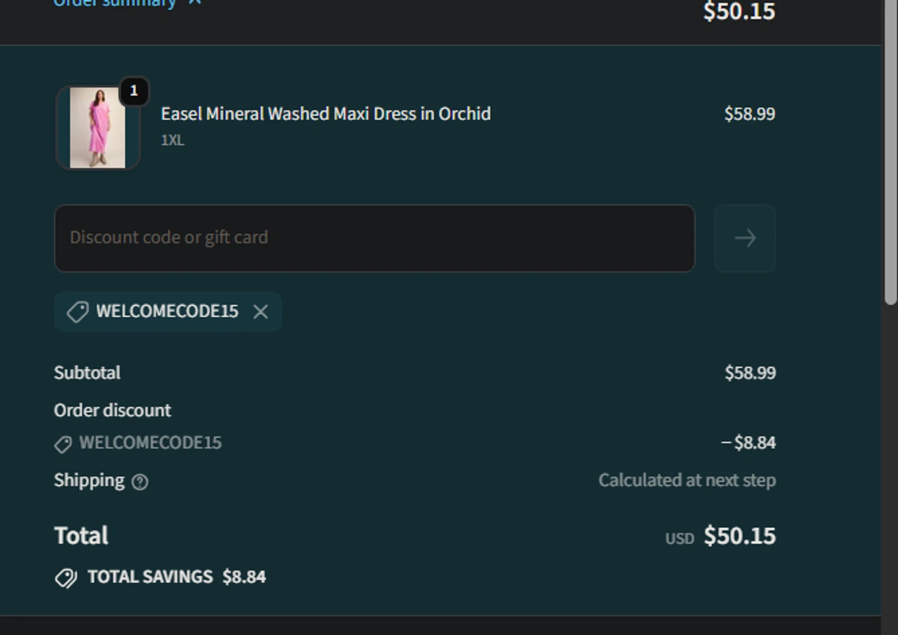Screen dimensions: 898x635
Task: Click into the Discount code or gift card field
Action: [x=374, y=238]
